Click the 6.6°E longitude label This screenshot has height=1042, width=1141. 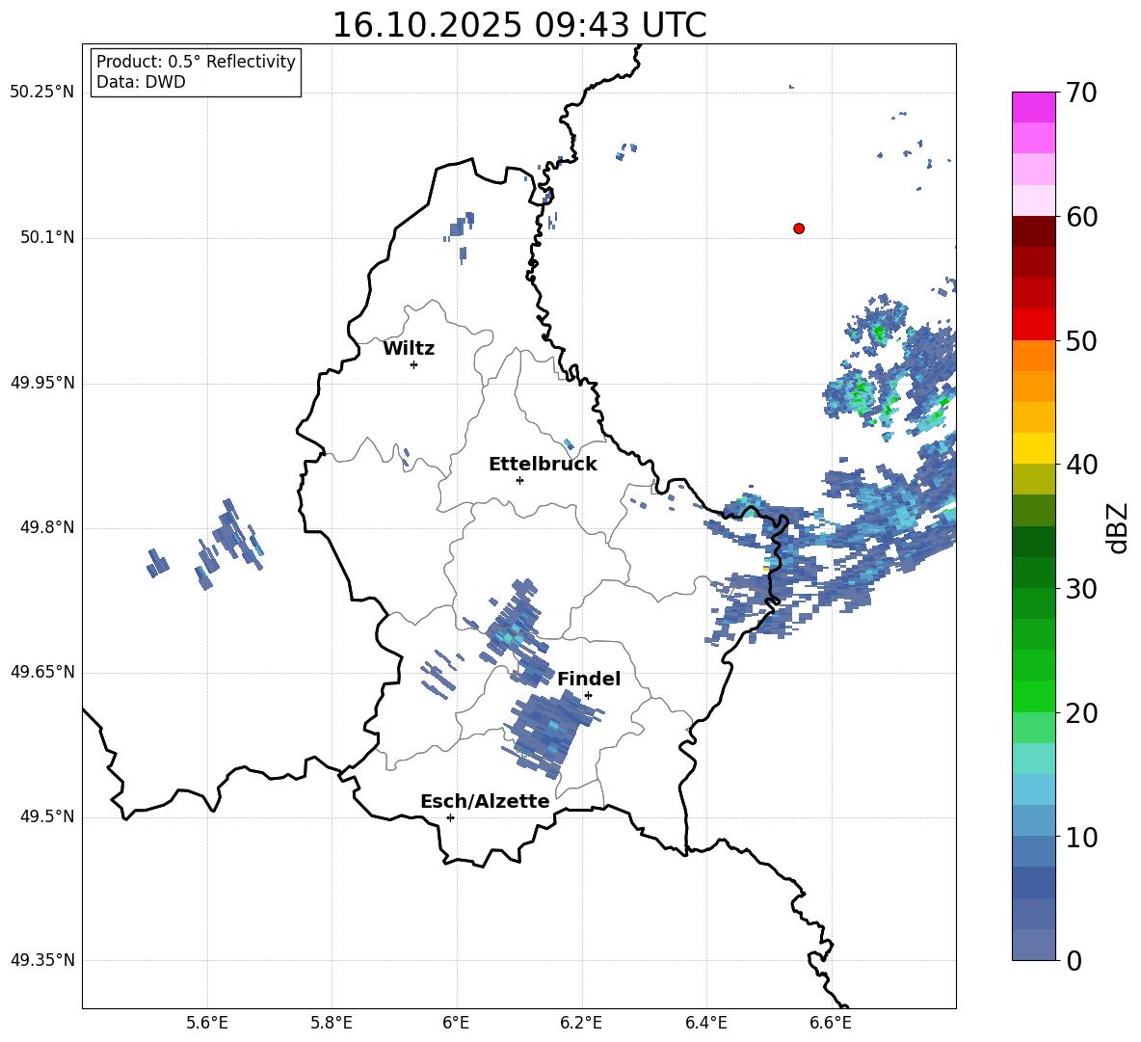tap(831, 1023)
